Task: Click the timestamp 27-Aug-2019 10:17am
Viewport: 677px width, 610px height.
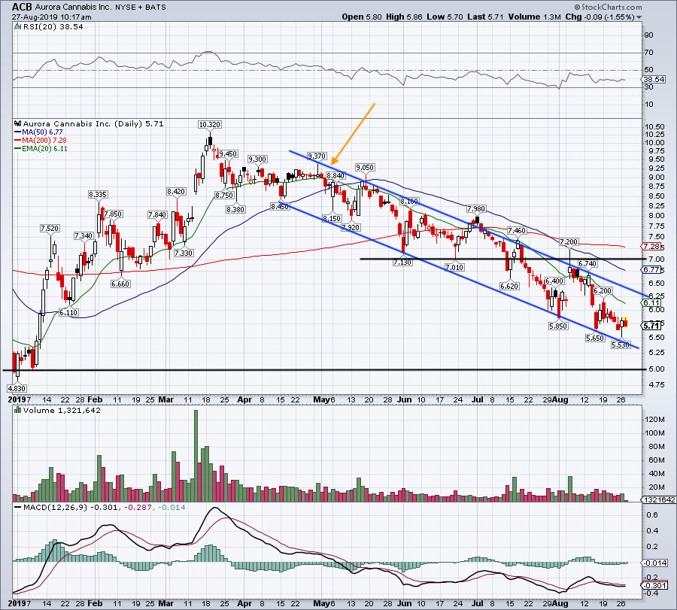Action: 51,17
